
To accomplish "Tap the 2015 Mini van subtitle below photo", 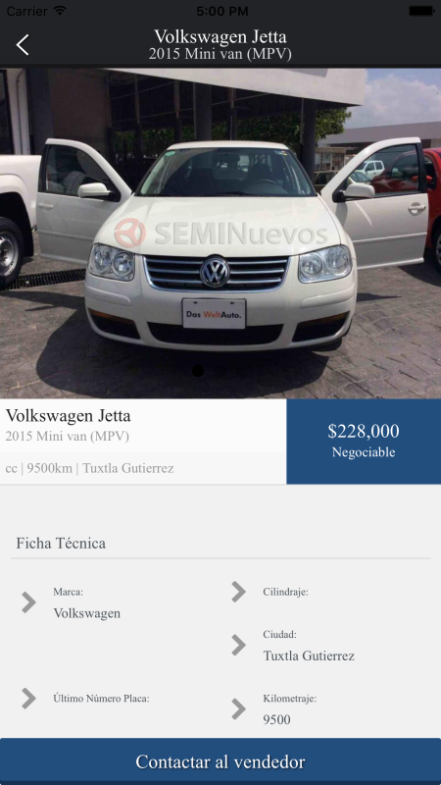I will tap(67, 437).
